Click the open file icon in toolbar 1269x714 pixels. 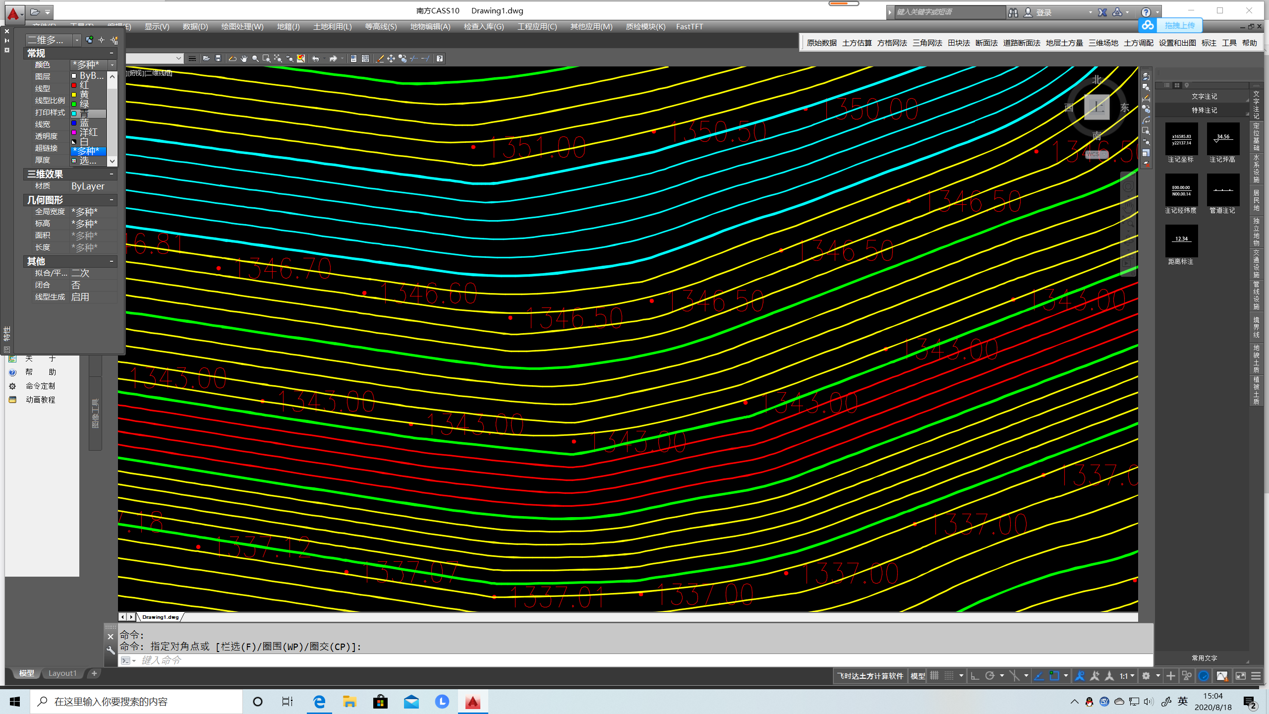(206, 59)
